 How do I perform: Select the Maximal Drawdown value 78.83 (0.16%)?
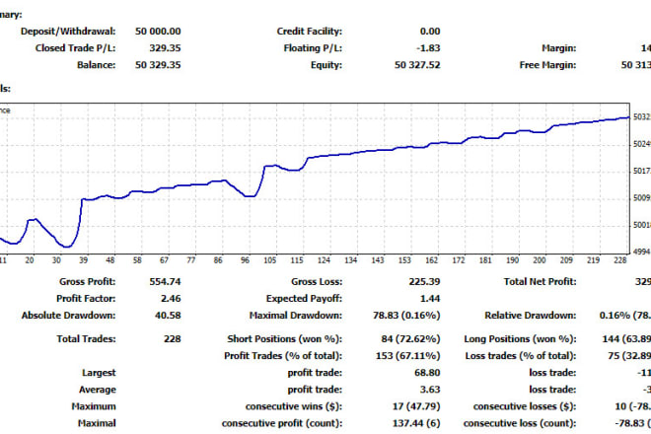(x=406, y=316)
